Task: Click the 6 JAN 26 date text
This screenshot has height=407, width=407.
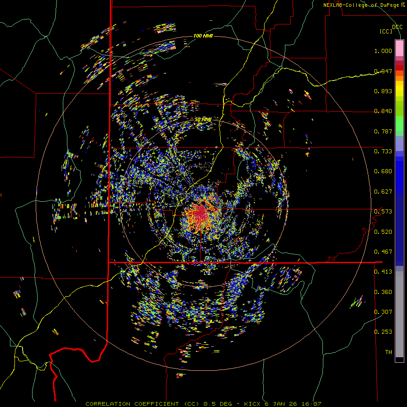Action: 281,404
